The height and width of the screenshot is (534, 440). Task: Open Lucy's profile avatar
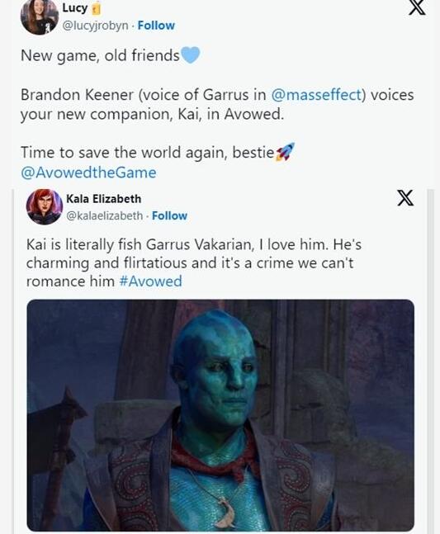(39, 16)
